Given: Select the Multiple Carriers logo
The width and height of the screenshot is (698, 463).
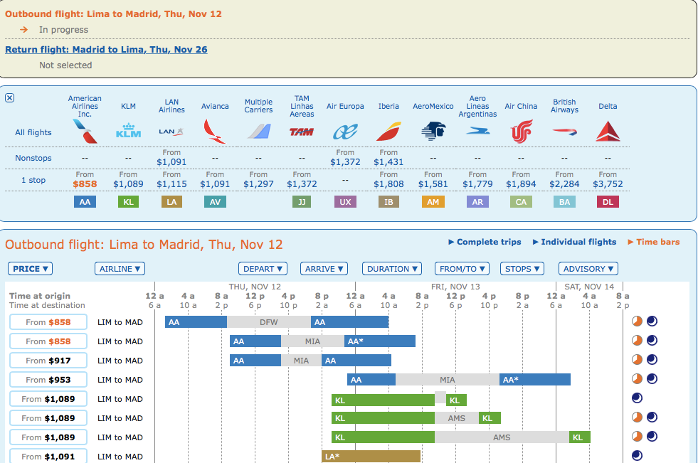Looking at the screenshot, I should pyautogui.click(x=258, y=132).
